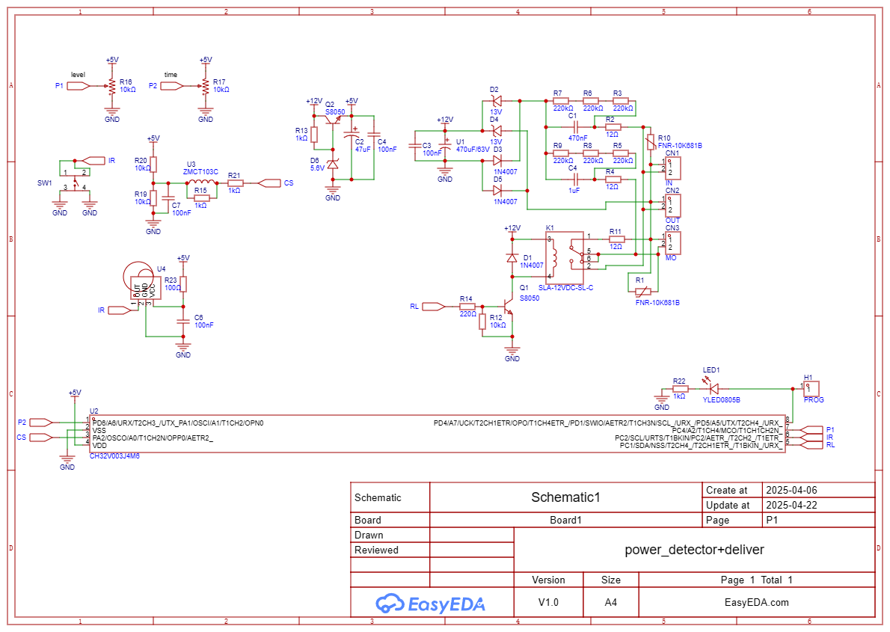Click the C3 100nF capacitor symbol
Image resolution: width=890 pixels, height=632 pixels.
coord(415,146)
